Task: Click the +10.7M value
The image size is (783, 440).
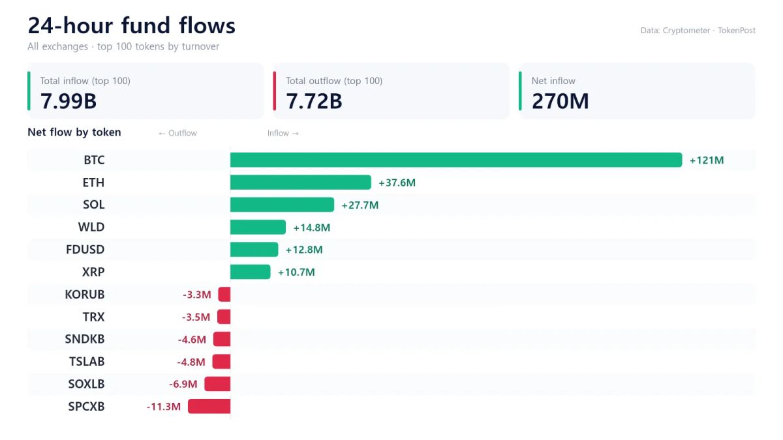Action: tap(296, 272)
